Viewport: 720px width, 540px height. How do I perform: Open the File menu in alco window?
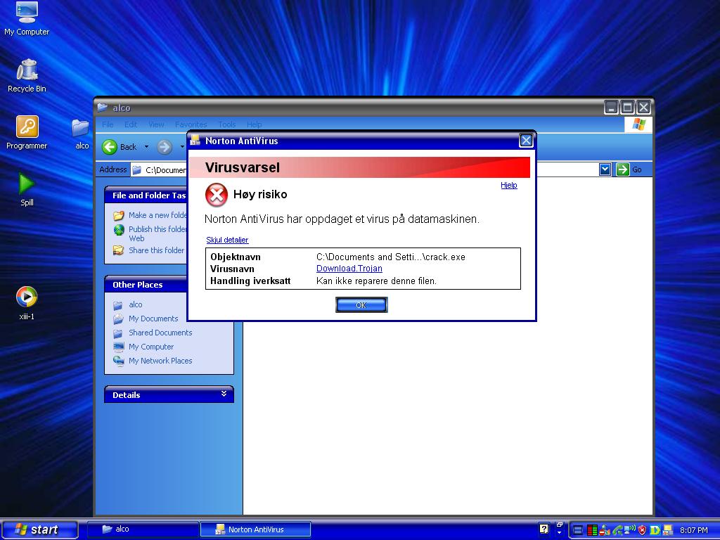(108, 124)
